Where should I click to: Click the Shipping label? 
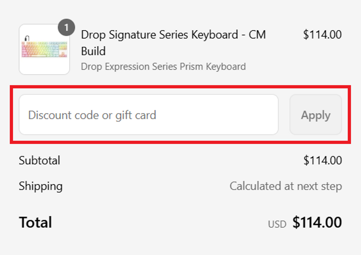pos(41,186)
